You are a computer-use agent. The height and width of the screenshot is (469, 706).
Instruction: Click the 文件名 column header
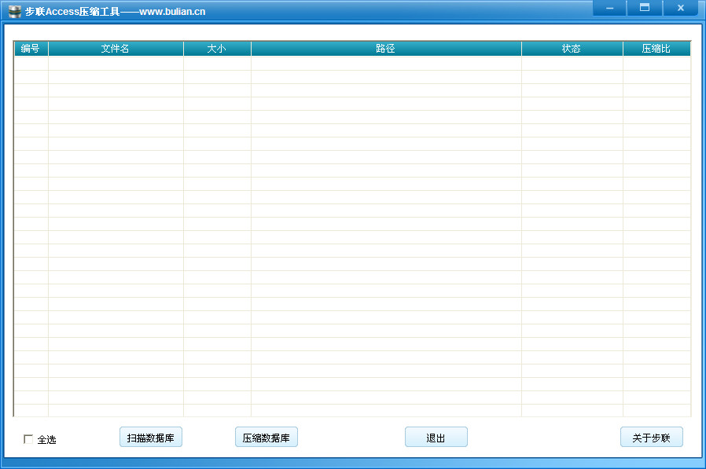click(x=115, y=48)
